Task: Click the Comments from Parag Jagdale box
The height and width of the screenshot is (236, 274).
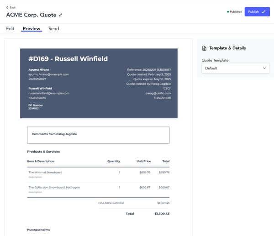Action: tap(98, 135)
